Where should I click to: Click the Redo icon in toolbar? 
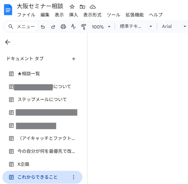(53, 26)
